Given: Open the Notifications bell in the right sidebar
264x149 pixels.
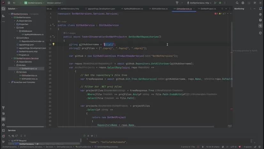Looking at the screenshot, I should [260, 9].
